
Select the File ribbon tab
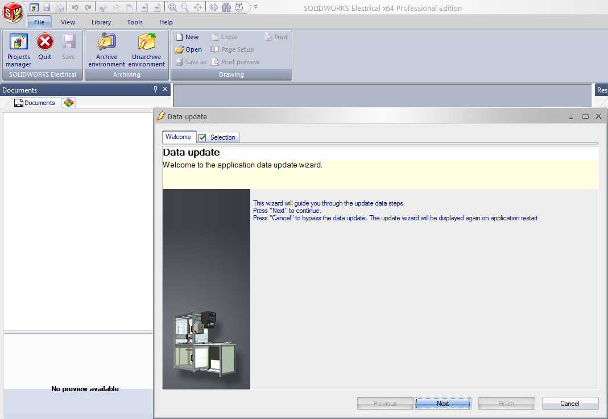[x=39, y=22]
